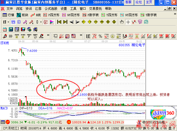Click the MACD indicator label
Viewport: 177px width, 131px height.
click(4, 108)
